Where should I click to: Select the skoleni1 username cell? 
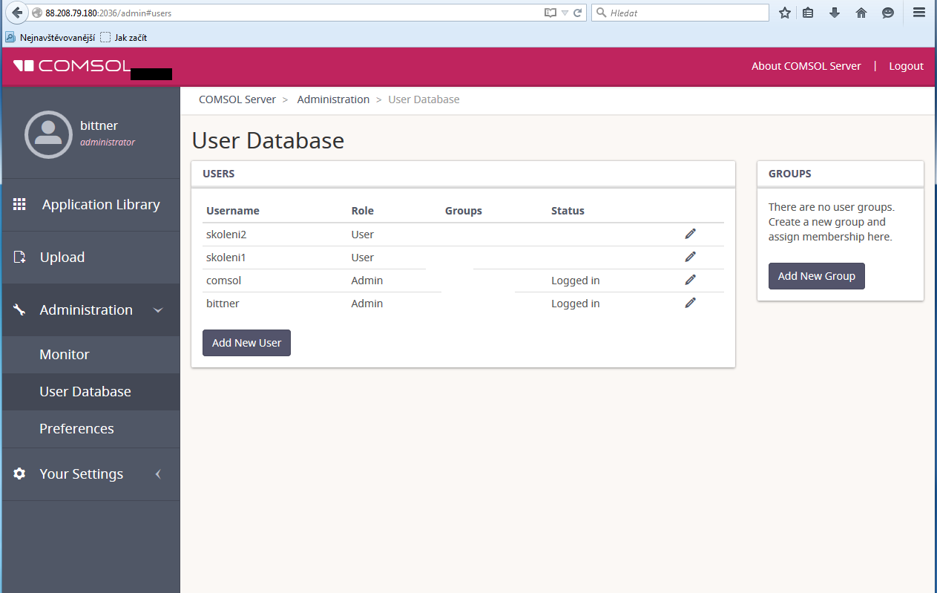(226, 257)
